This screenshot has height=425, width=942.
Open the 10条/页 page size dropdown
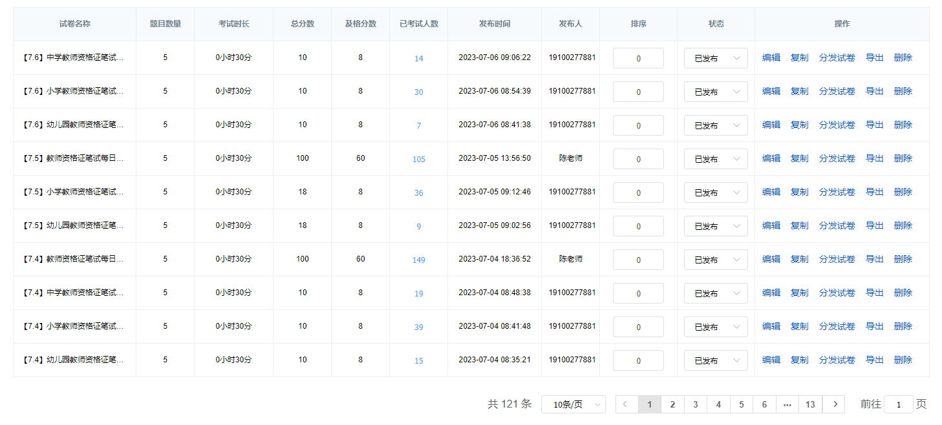(x=573, y=404)
